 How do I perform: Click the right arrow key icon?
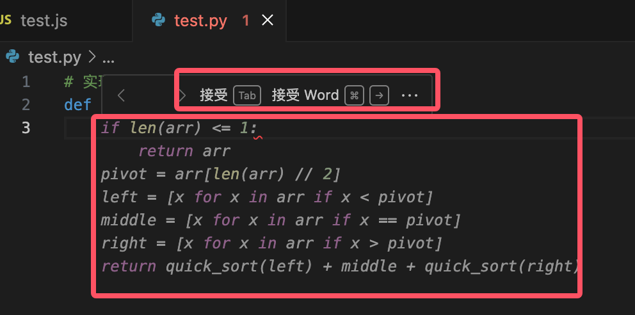(x=380, y=95)
